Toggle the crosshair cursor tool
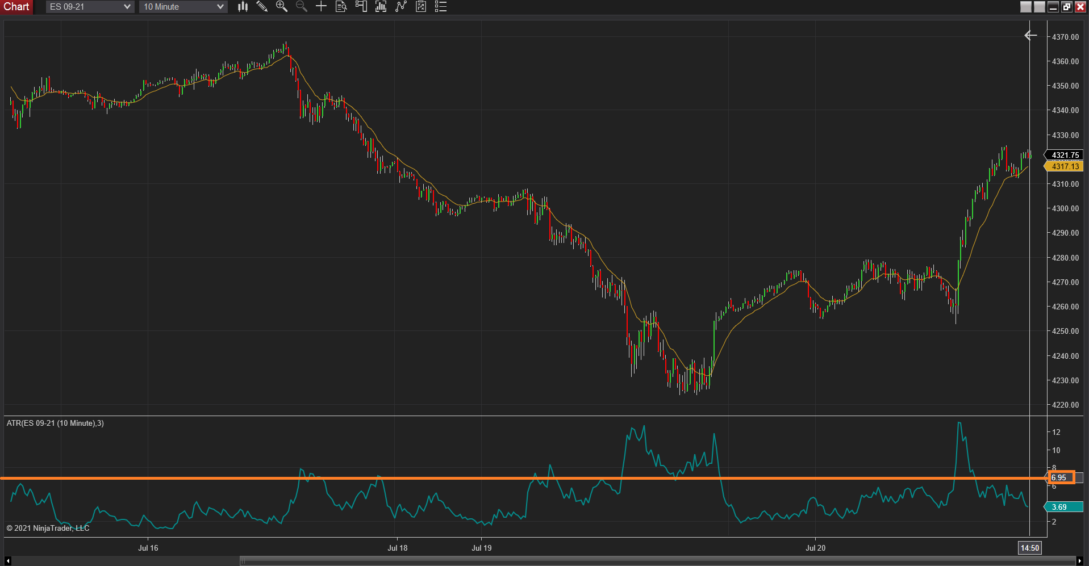Image resolution: width=1089 pixels, height=566 pixels. click(322, 7)
